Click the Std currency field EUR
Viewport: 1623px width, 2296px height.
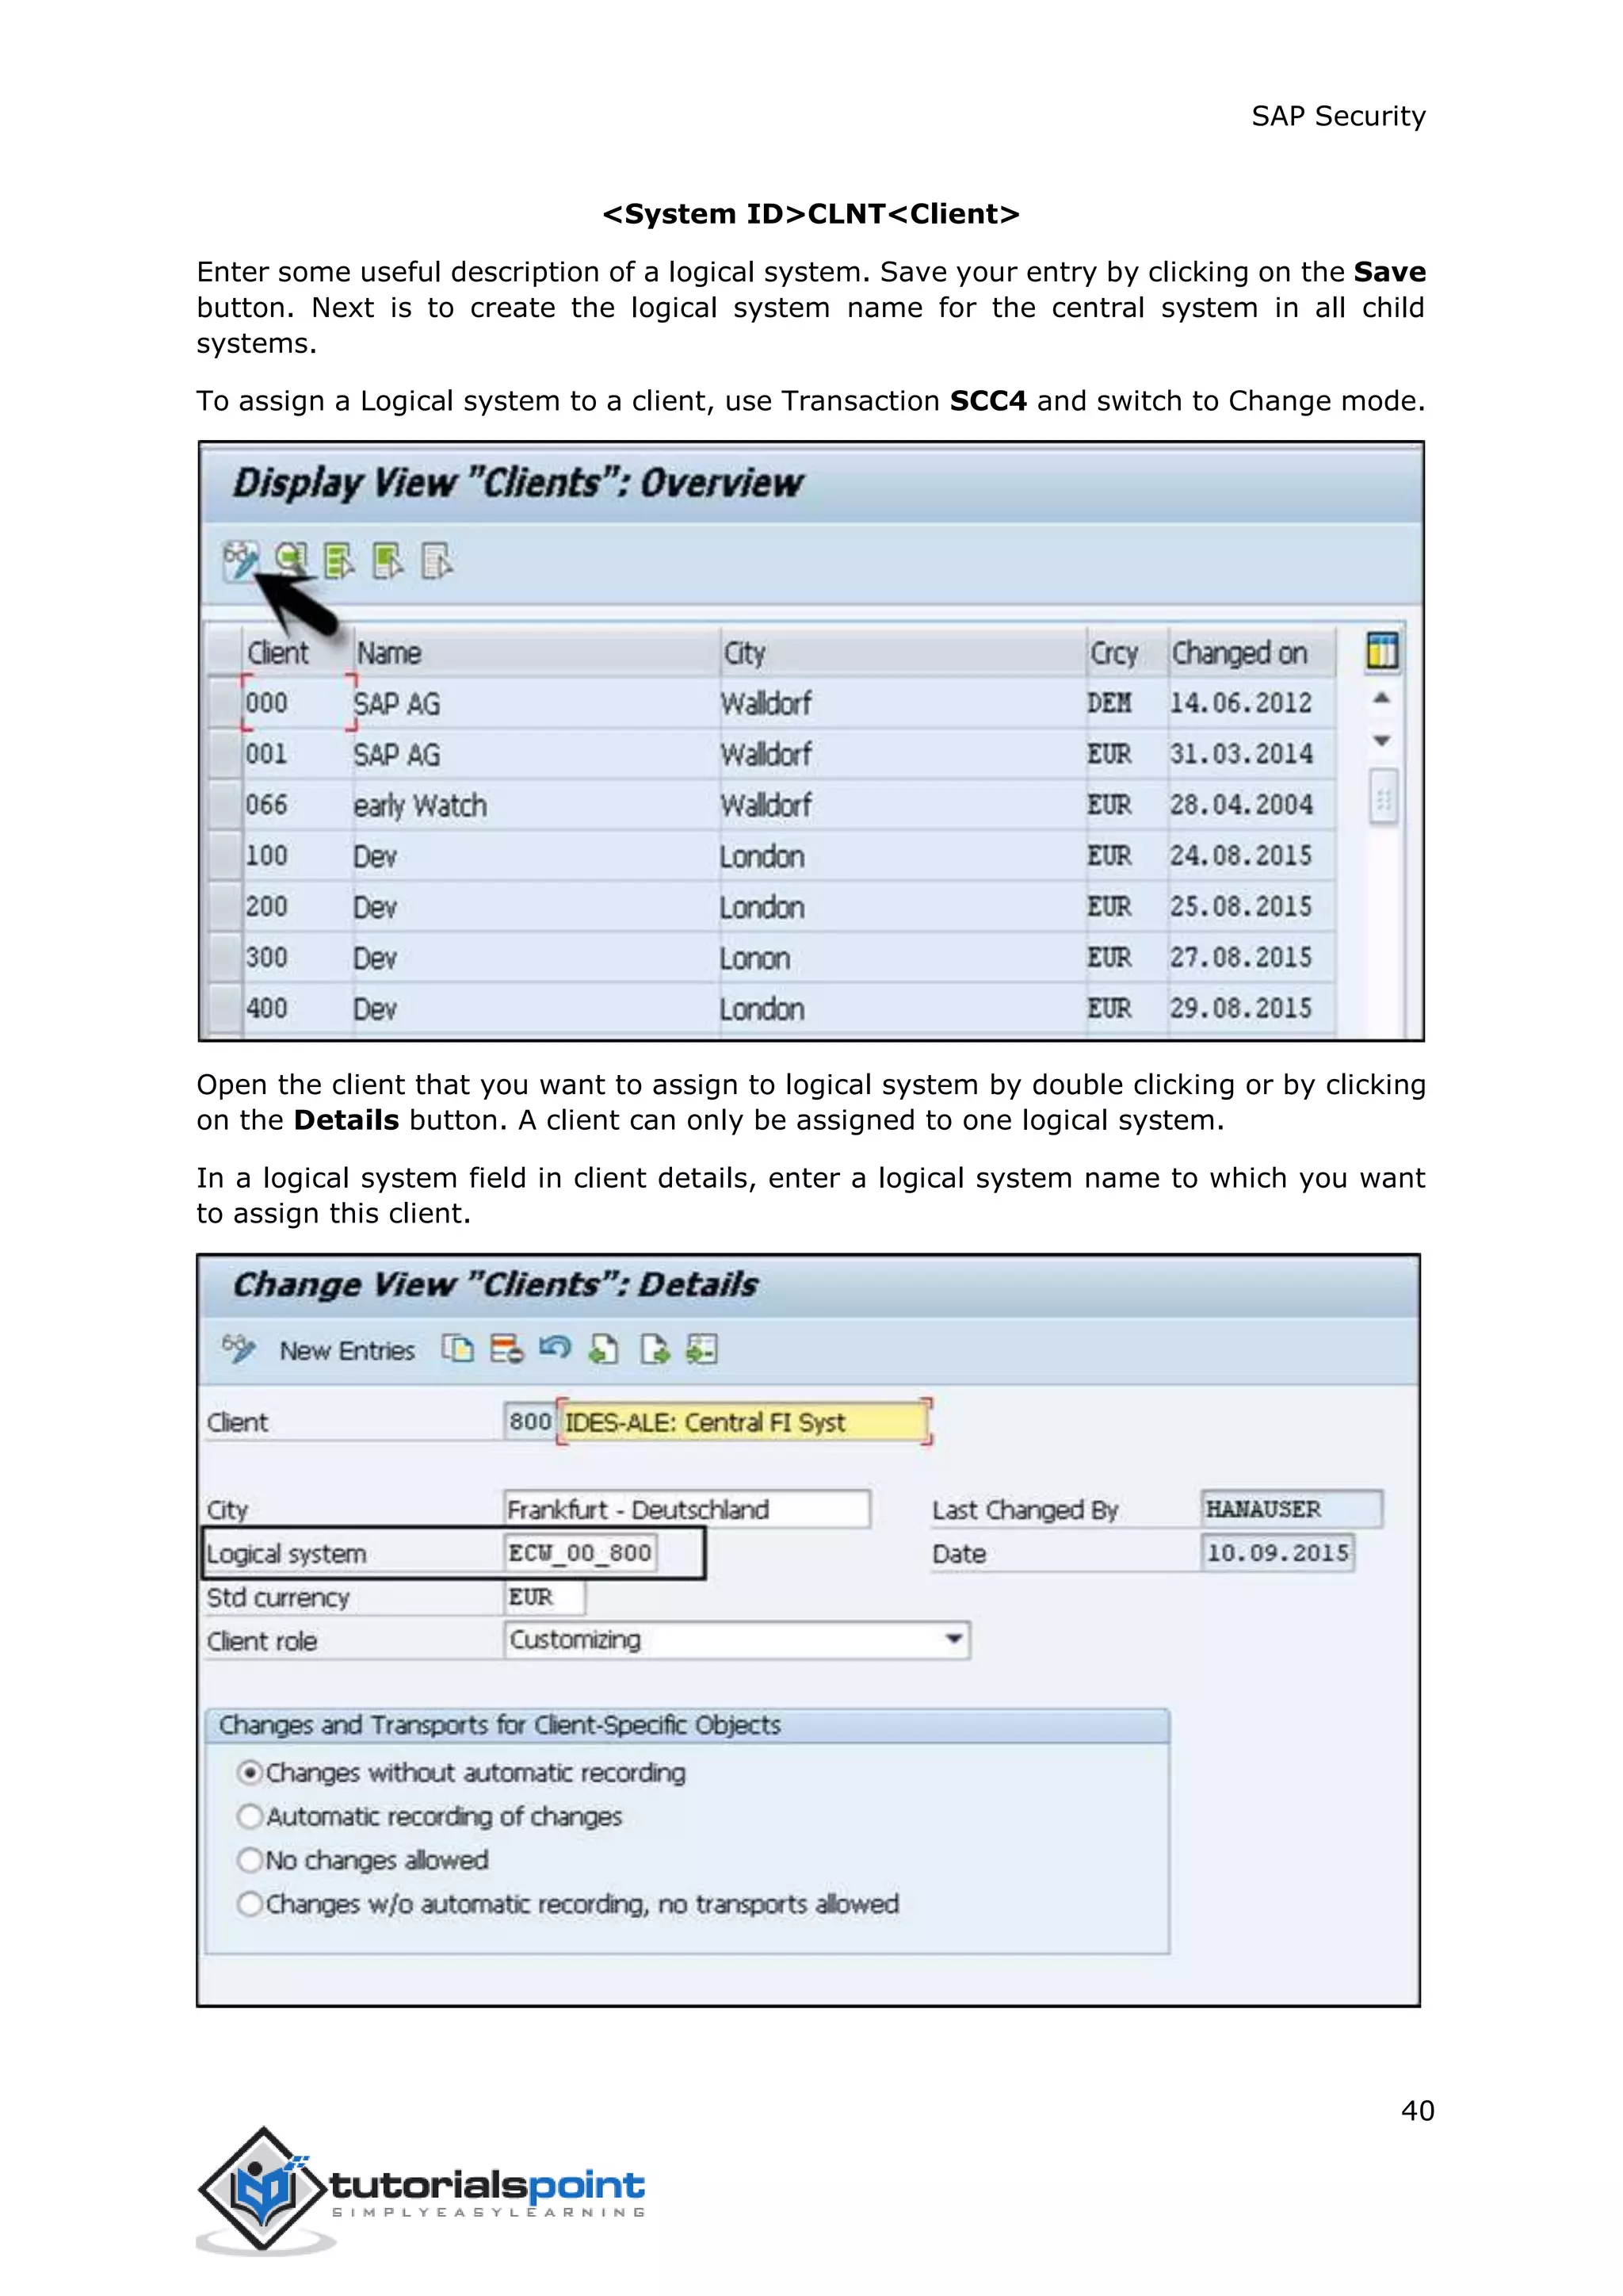point(544,1597)
